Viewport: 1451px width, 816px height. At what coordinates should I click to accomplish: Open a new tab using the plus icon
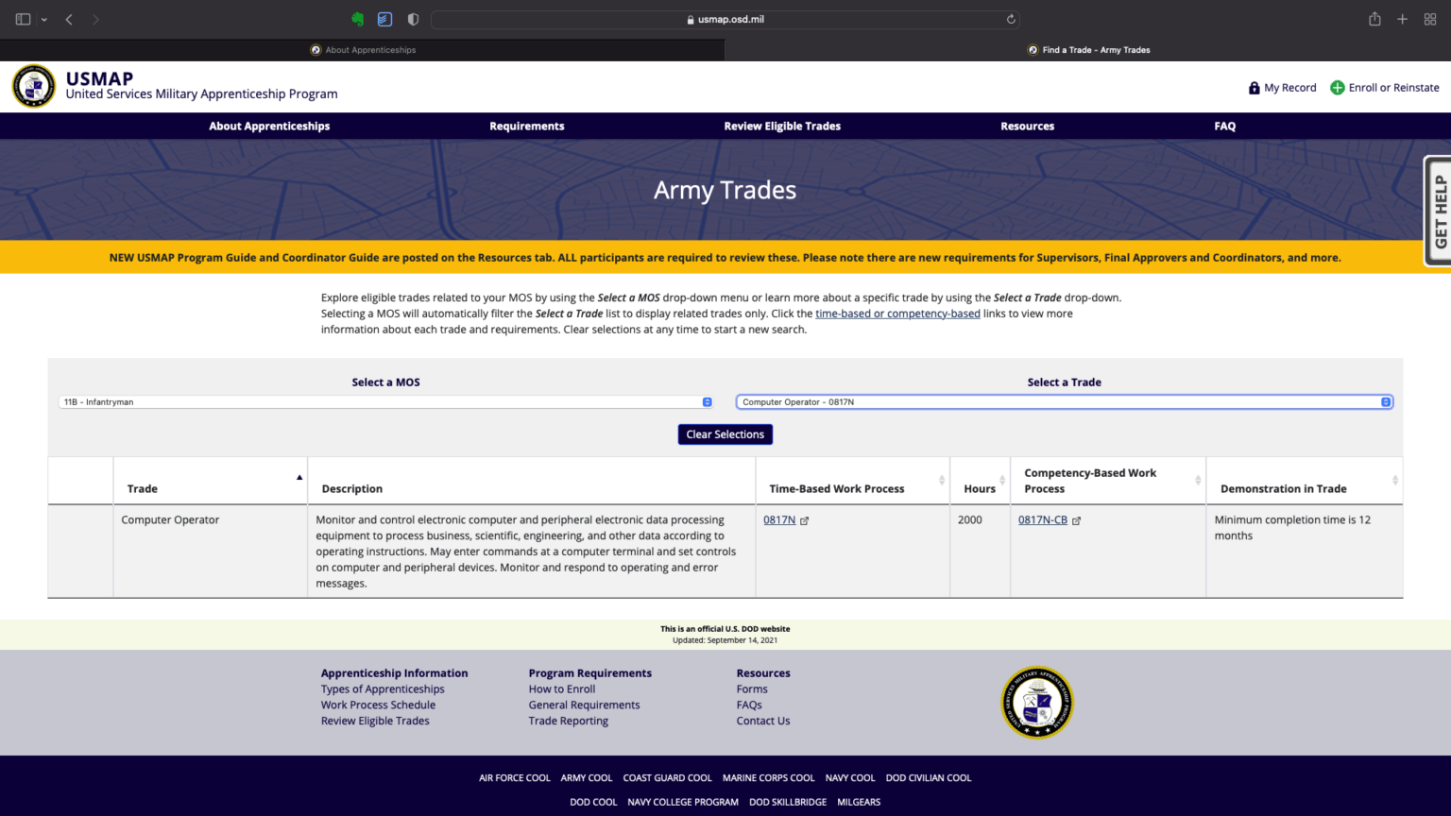(x=1403, y=19)
